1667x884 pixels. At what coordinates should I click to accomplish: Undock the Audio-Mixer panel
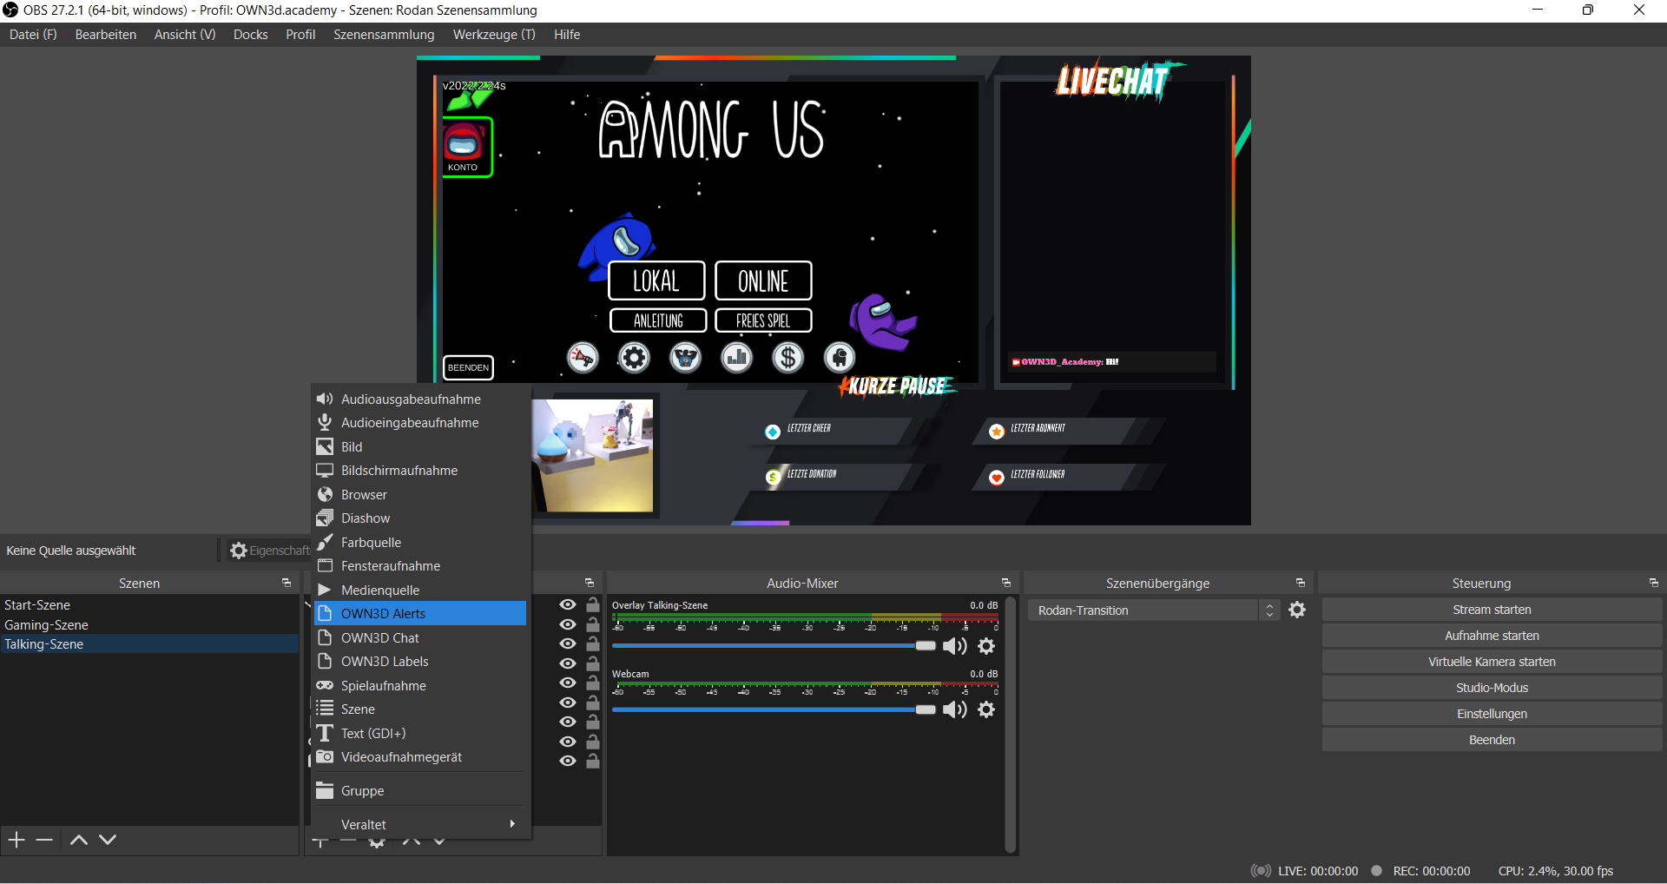pos(1005,583)
